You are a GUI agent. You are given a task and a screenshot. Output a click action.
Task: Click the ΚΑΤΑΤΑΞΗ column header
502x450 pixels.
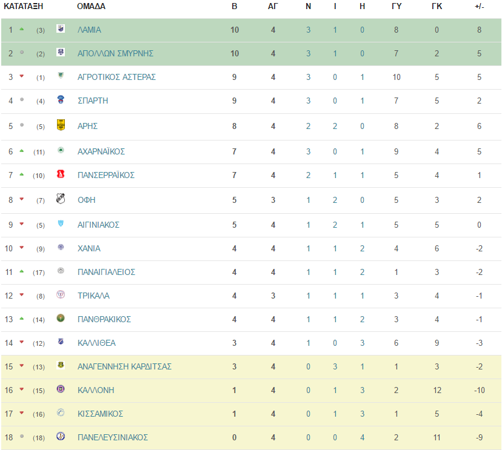click(x=24, y=7)
